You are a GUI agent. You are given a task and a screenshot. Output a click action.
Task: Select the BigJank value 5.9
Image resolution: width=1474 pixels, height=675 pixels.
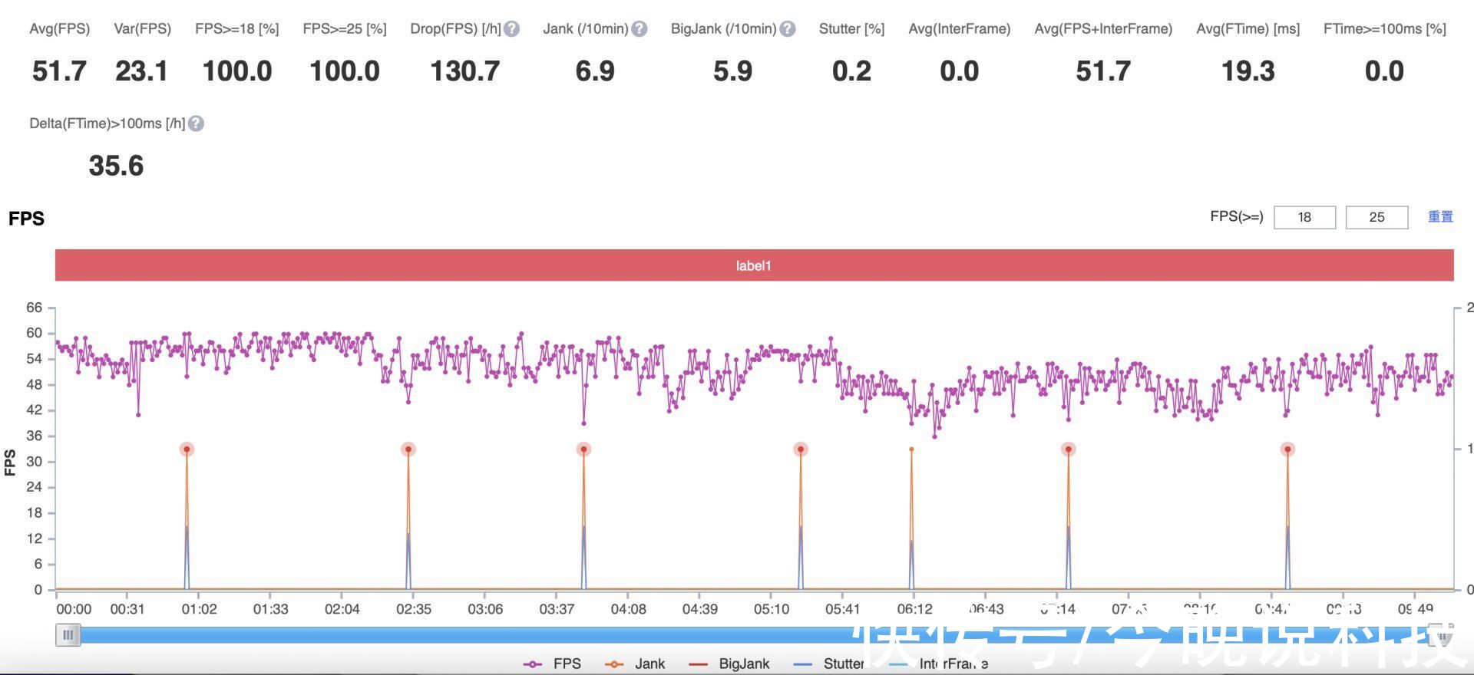click(x=732, y=71)
